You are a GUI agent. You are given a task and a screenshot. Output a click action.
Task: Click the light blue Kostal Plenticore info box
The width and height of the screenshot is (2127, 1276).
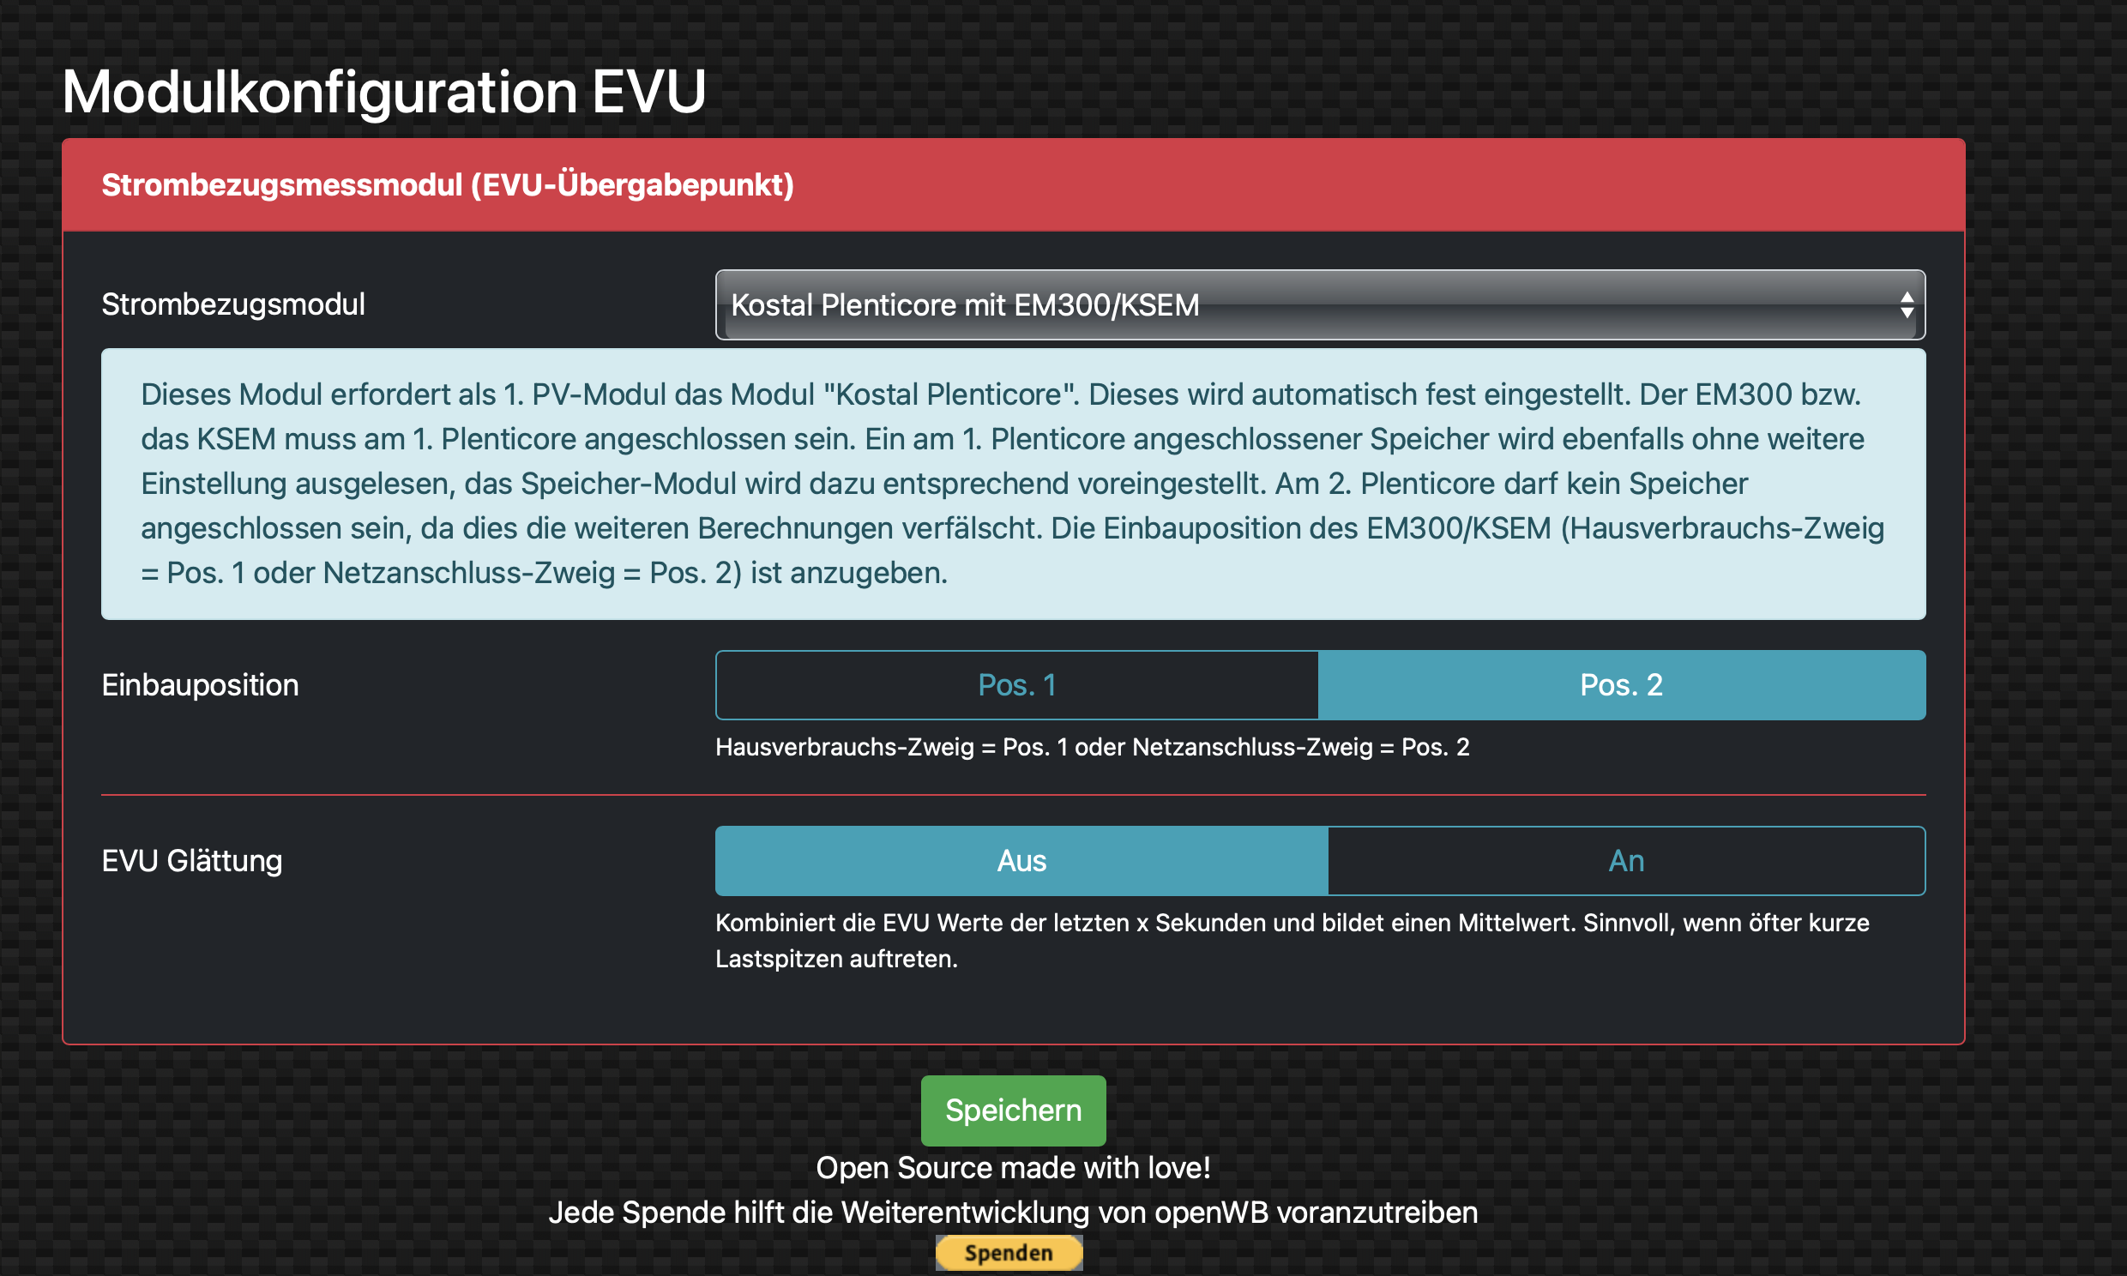coord(1013,484)
